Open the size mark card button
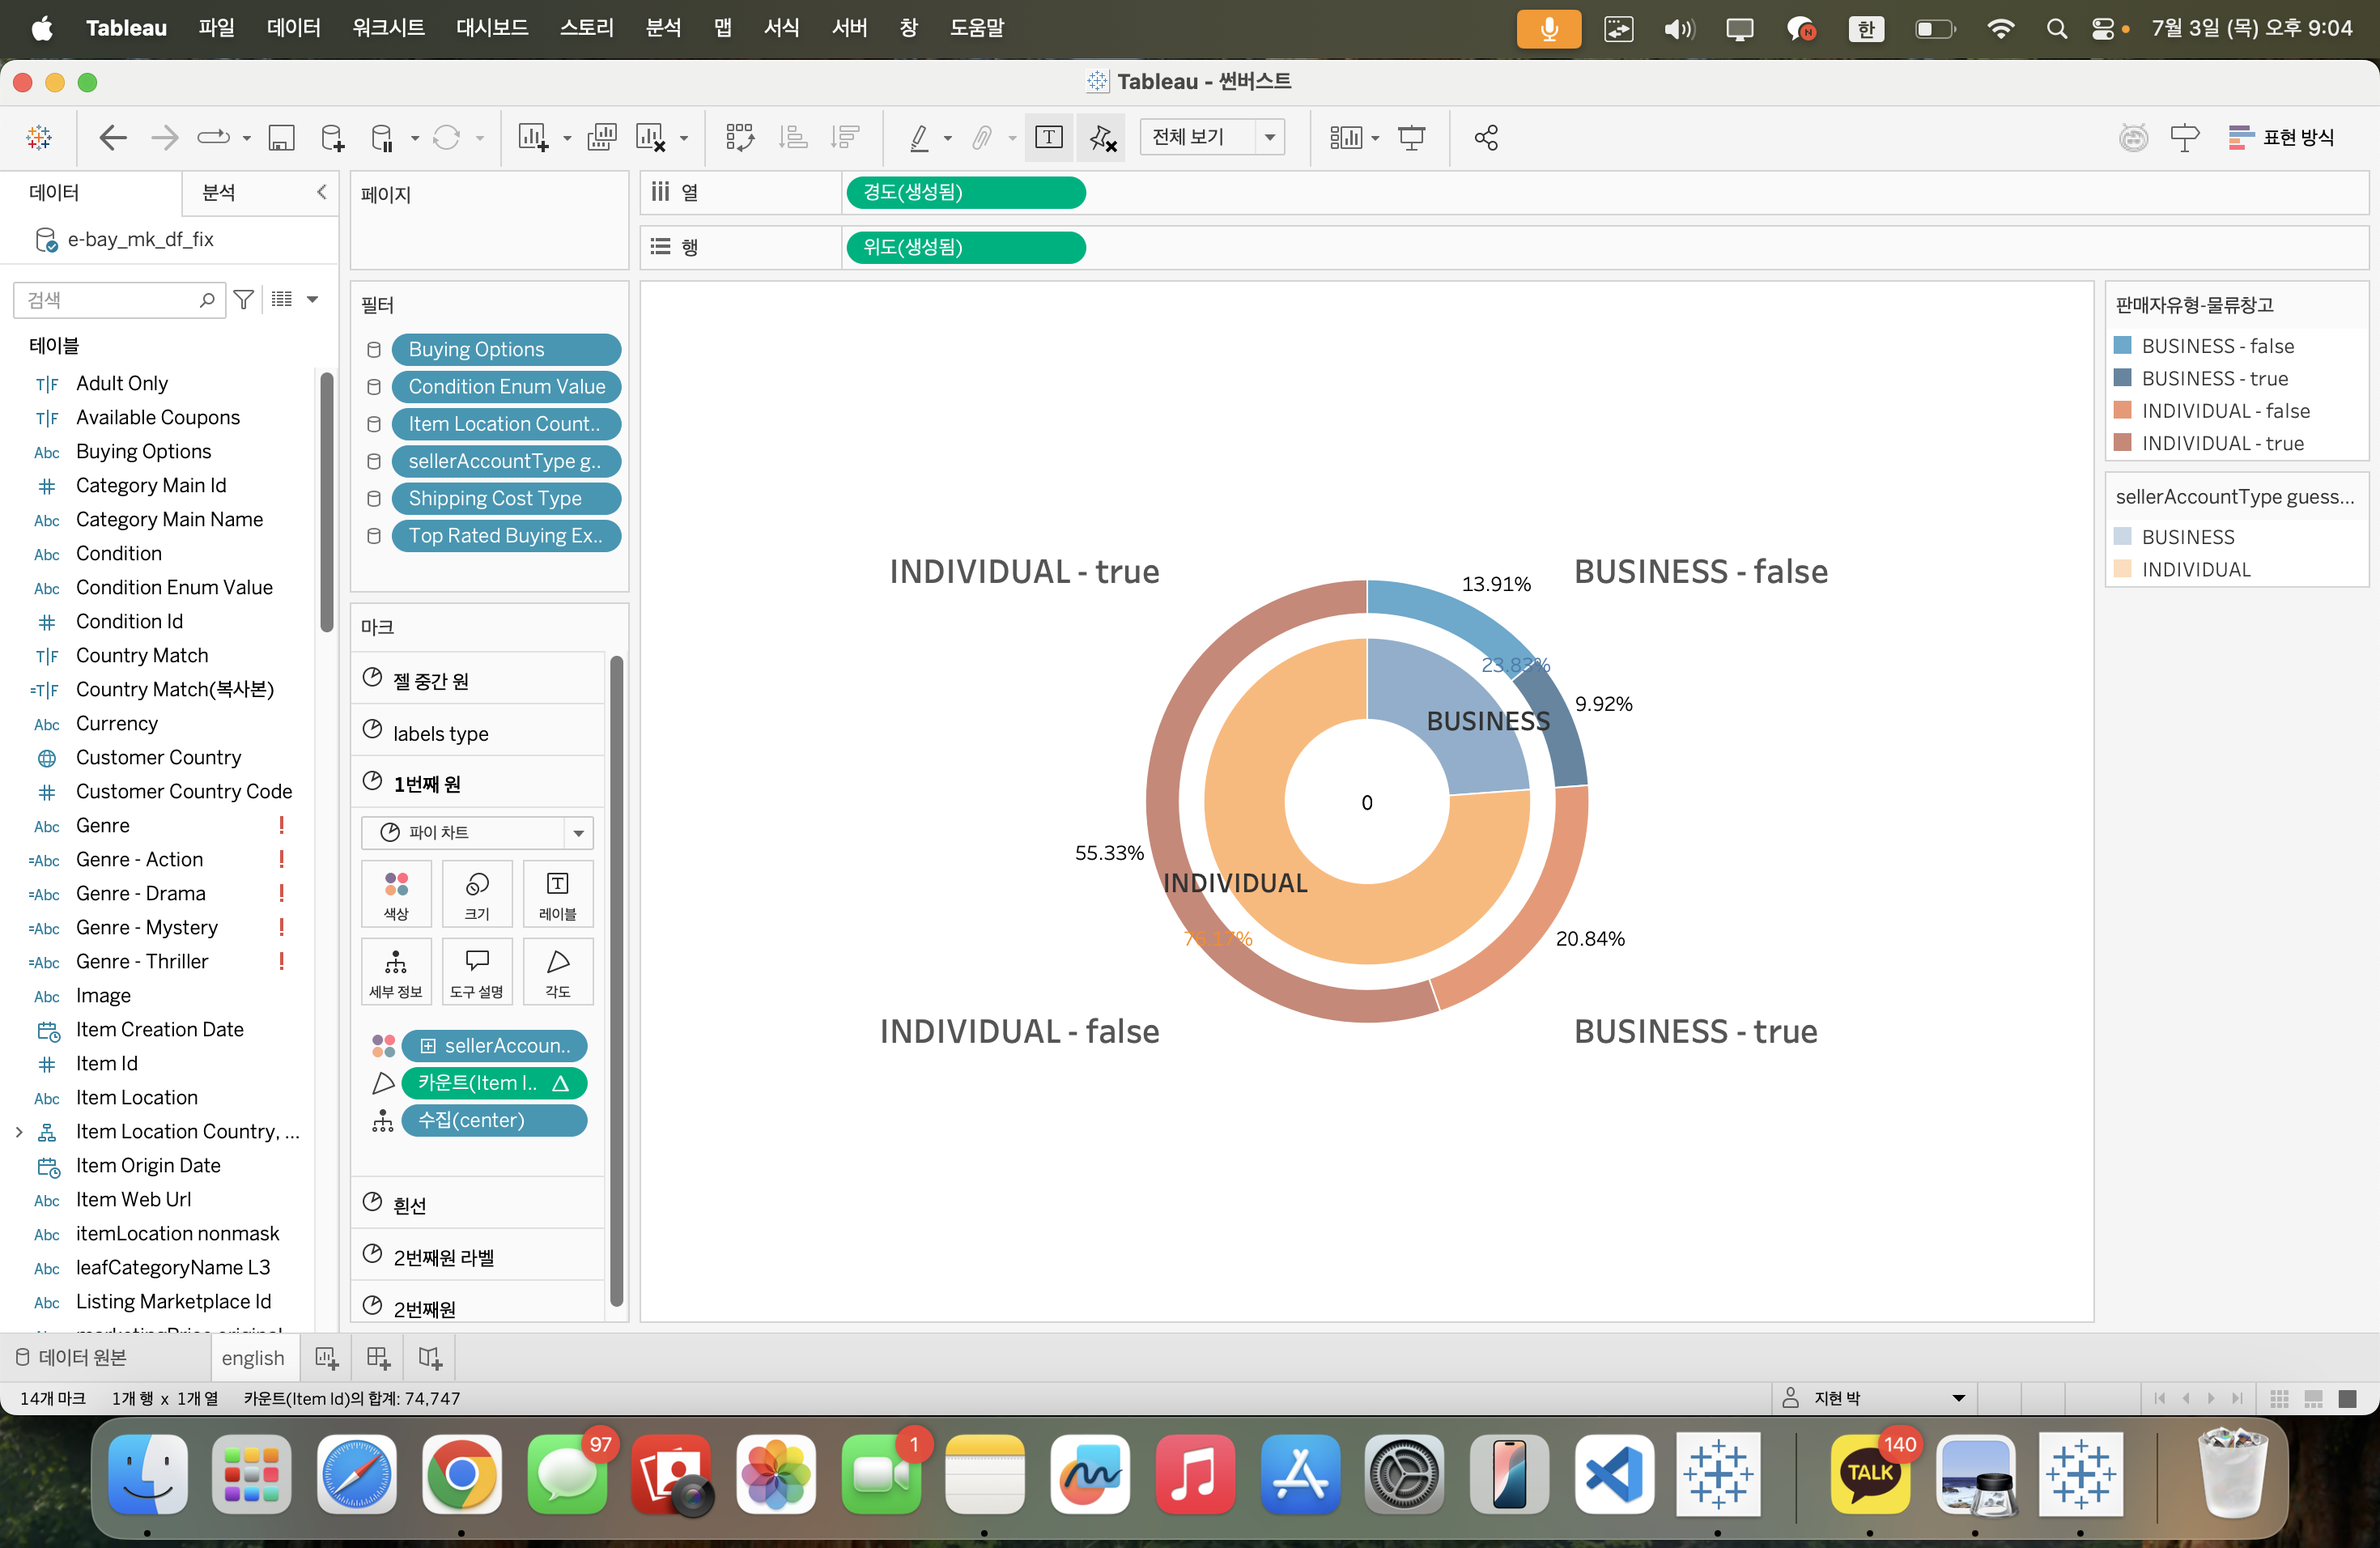 (x=477, y=894)
